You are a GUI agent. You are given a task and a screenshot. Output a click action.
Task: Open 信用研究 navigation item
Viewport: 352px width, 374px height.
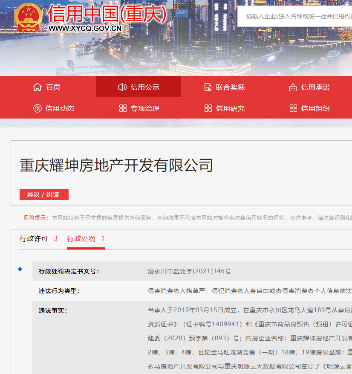click(x=230, y=108)
